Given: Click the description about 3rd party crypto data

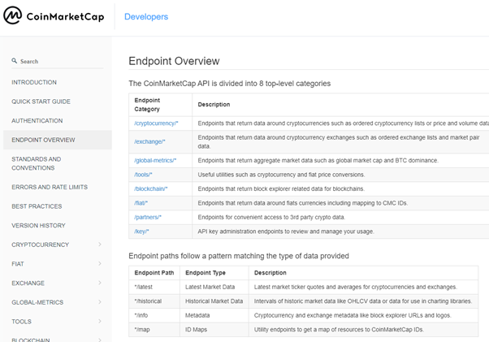Looking at the screenshot, I should click(271, 217).
